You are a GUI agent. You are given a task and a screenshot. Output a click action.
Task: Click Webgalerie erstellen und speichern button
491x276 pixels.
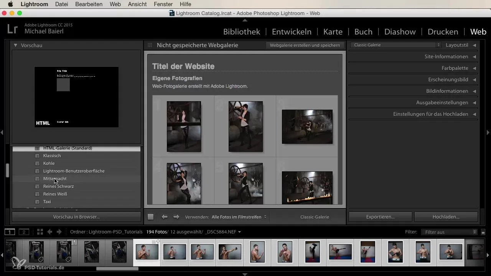pos(305,45)
